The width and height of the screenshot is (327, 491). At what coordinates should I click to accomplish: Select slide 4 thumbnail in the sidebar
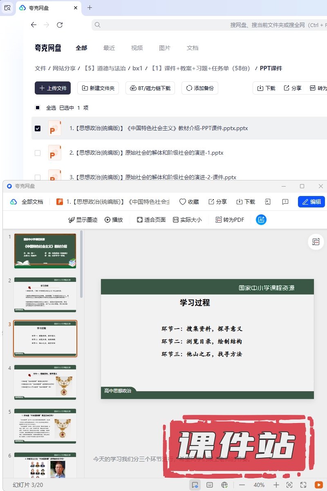click(x=45, y=382)
